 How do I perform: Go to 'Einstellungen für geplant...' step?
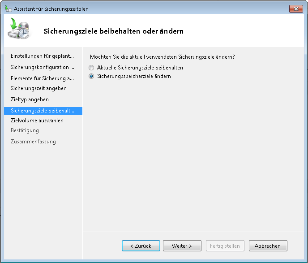coord(42,56)
